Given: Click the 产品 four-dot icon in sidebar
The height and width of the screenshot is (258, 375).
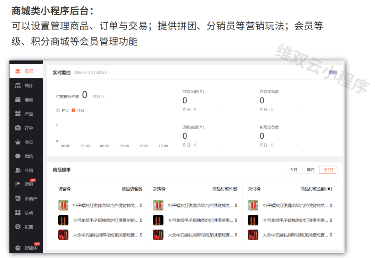Looking at the screenshot, I should point(18,114).
